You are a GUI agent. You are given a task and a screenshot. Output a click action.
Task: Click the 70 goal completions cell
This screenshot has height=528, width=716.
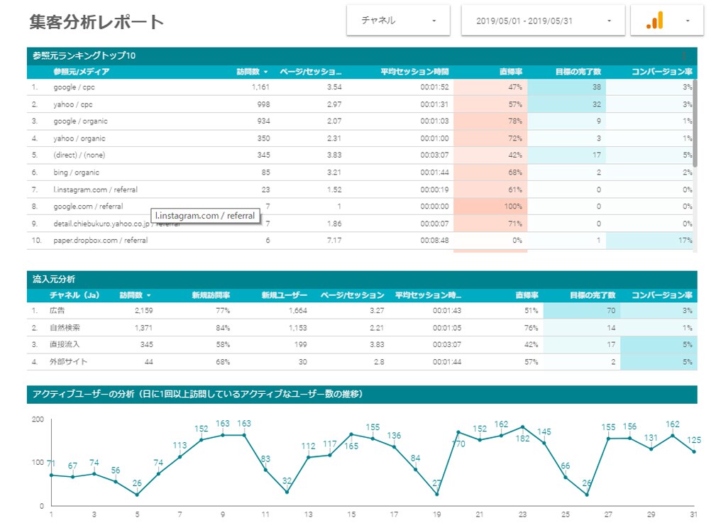[582, 311]
